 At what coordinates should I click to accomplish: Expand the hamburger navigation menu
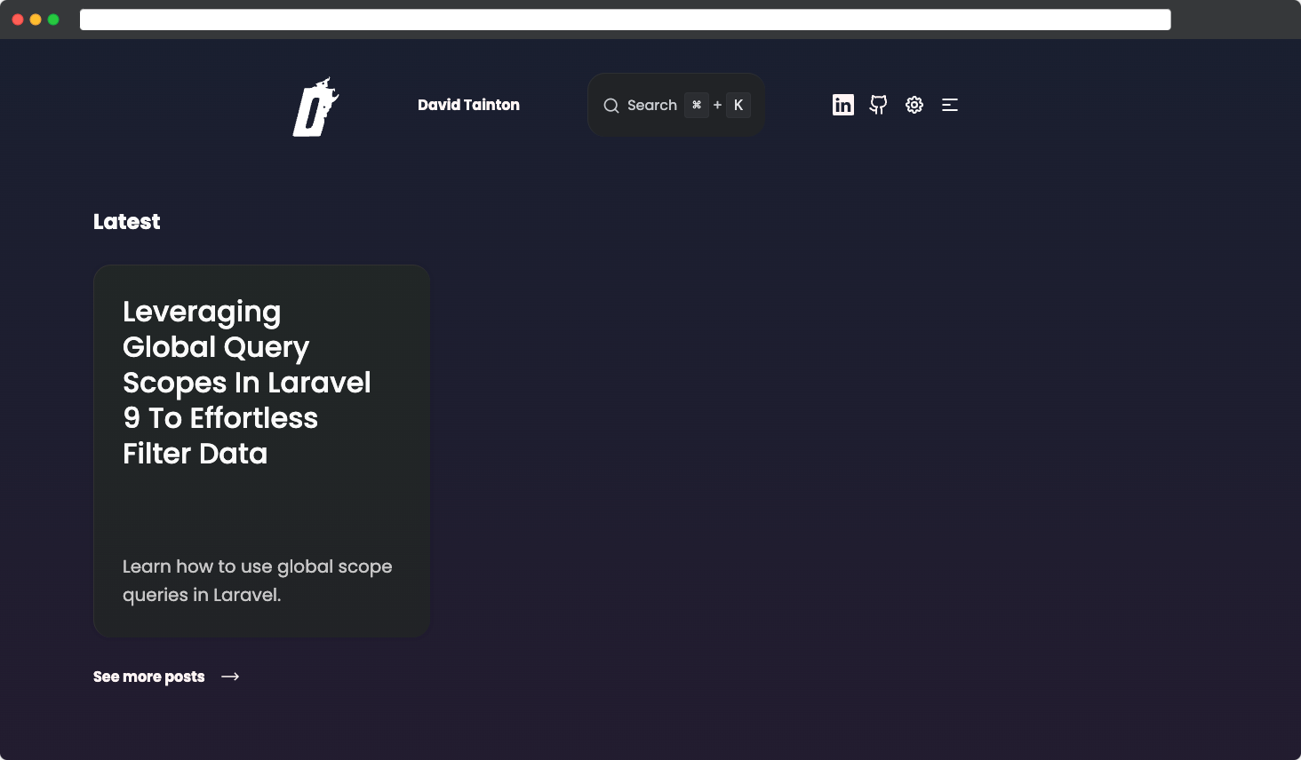coord(949,105)
